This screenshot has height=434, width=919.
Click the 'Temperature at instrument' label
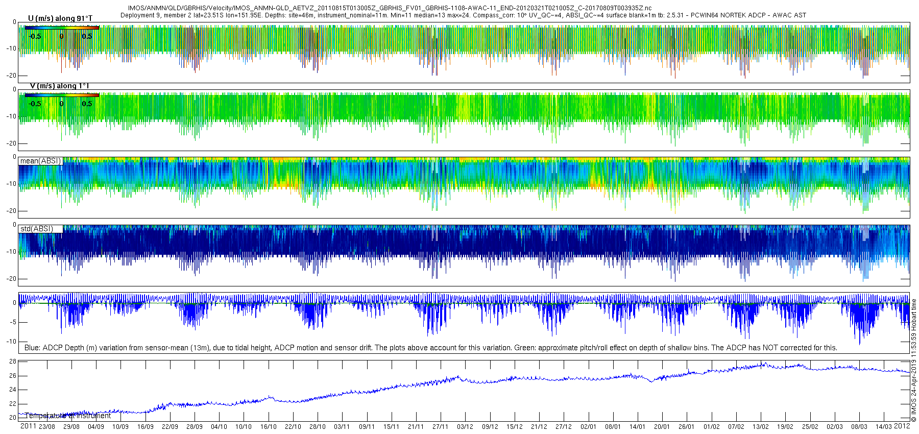[68, 416]
